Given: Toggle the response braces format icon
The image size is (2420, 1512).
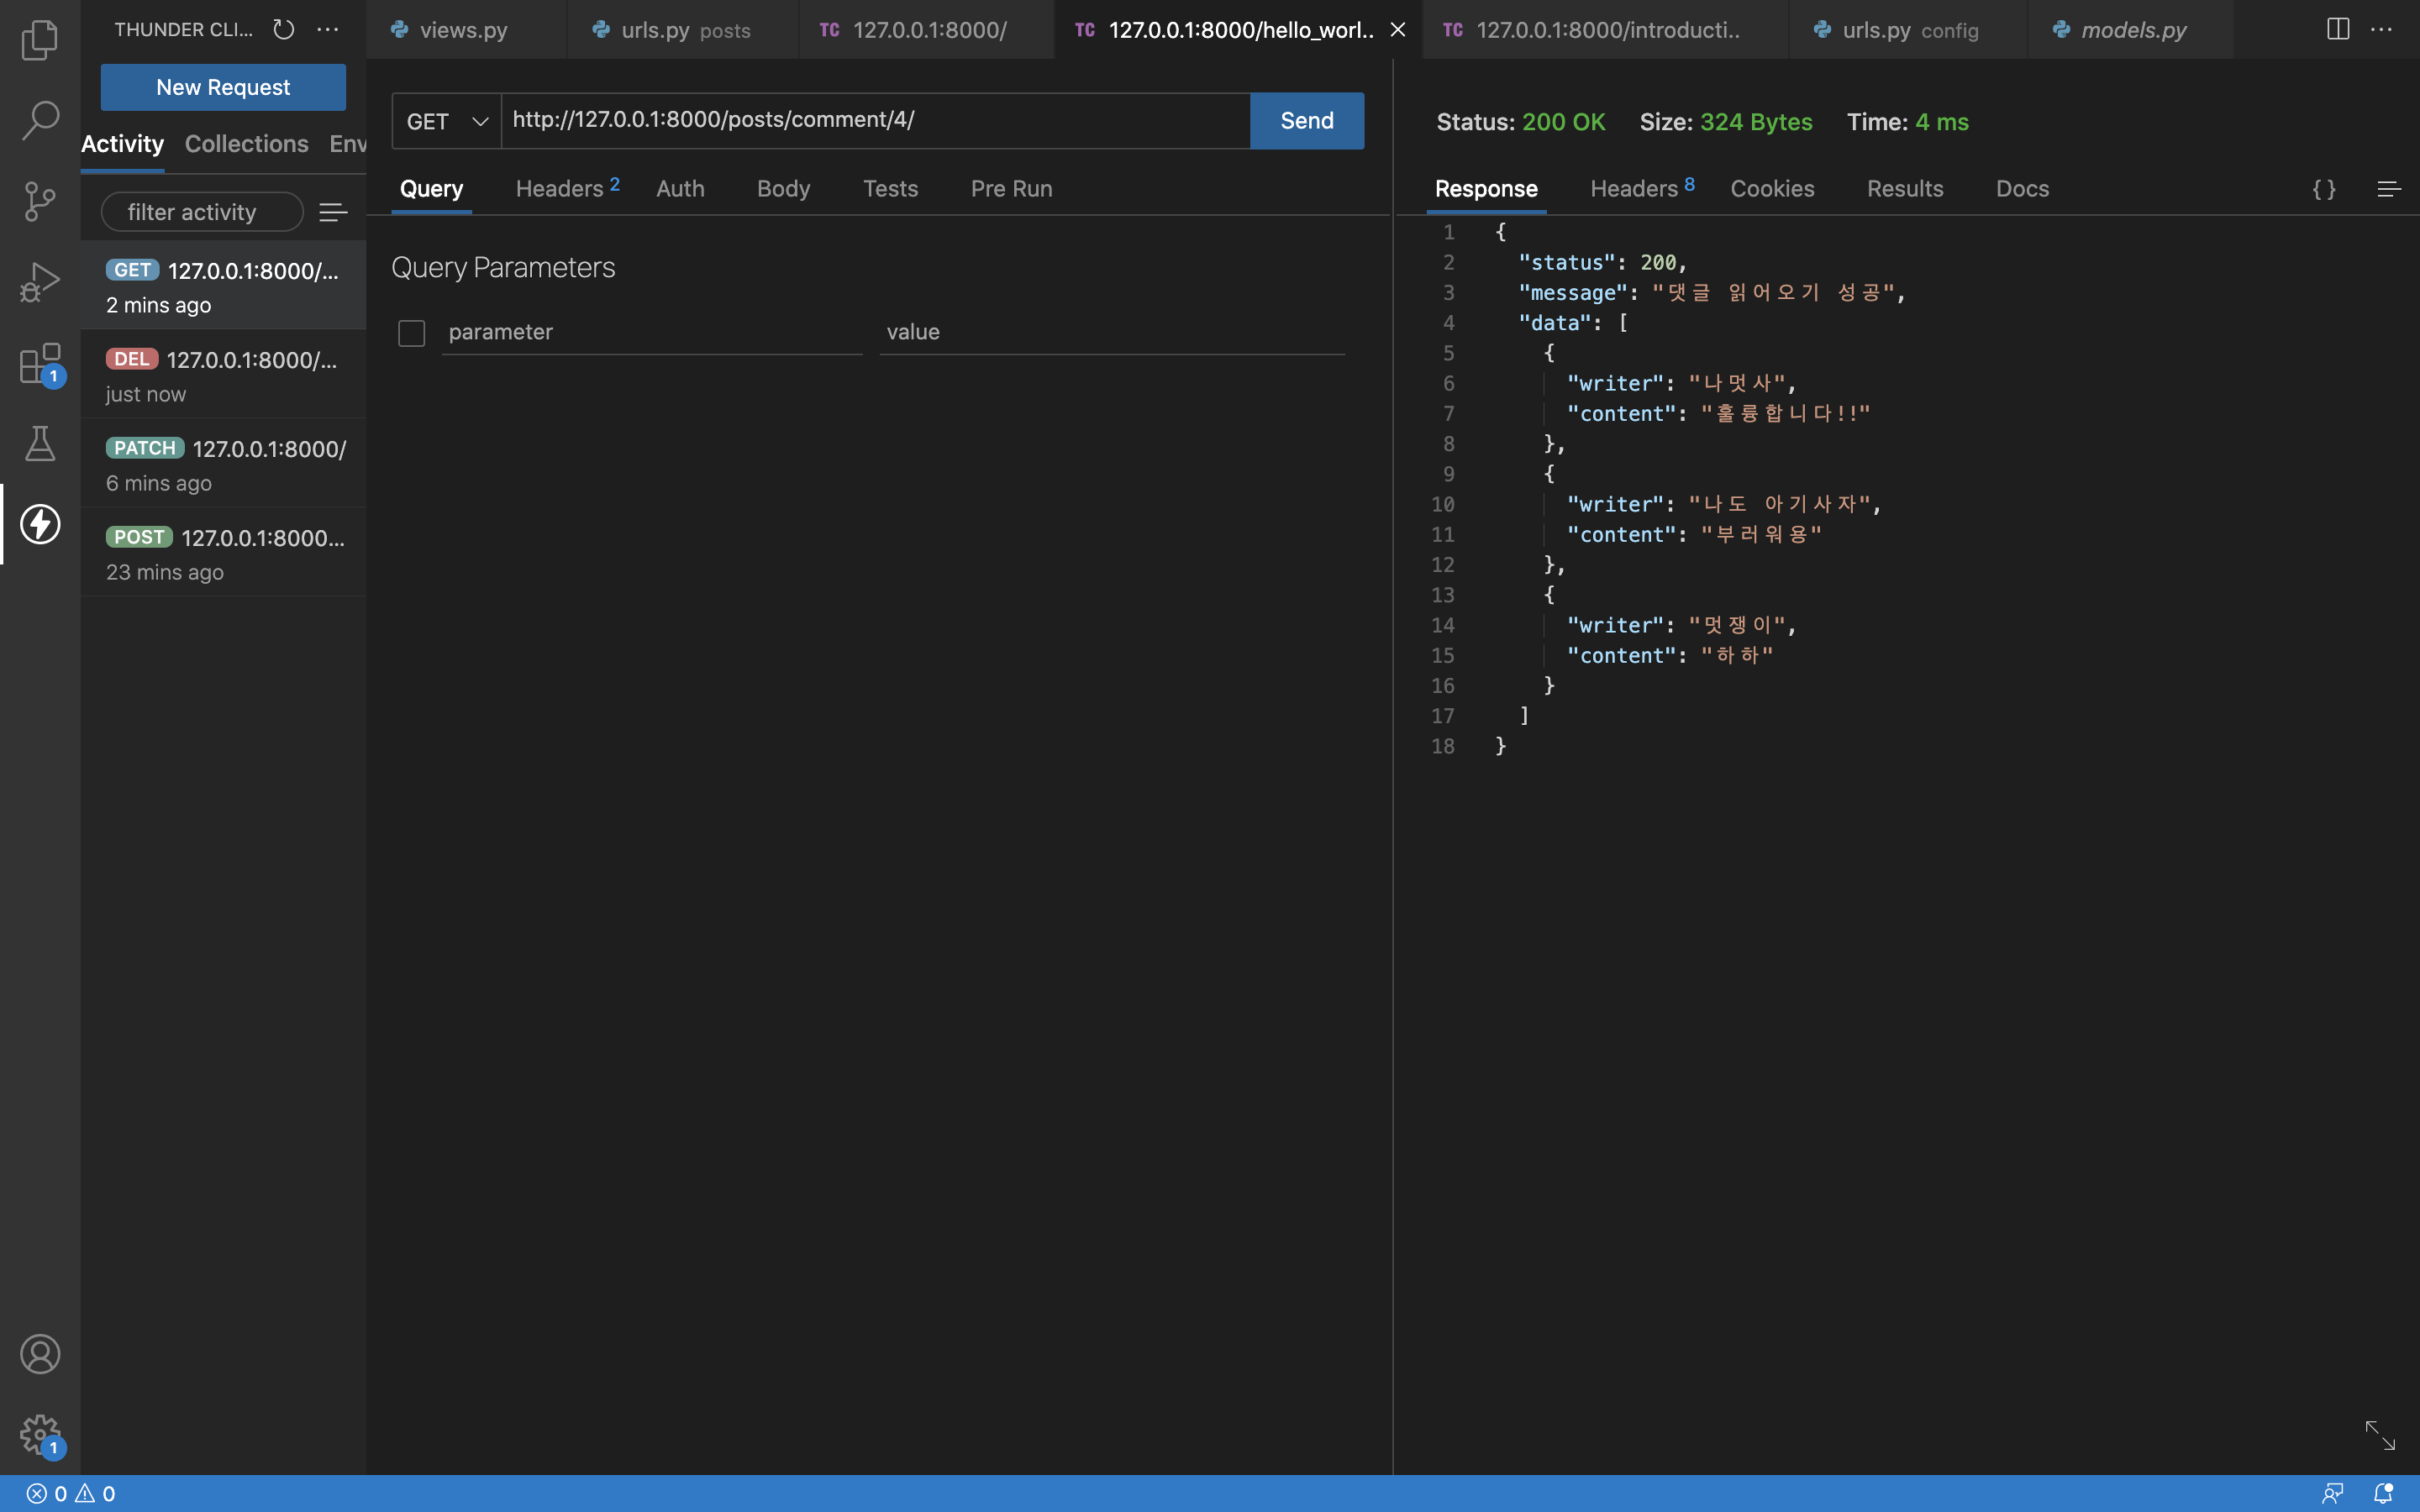Looking at the screenshot, I should point(2324,189).
